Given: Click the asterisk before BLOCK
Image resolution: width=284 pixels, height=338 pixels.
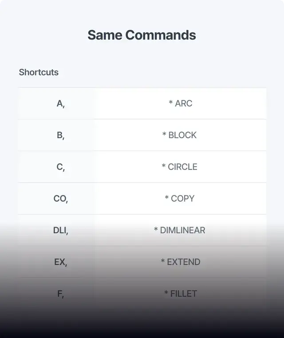Looking at the screenshot, I should tap(164, 135).
